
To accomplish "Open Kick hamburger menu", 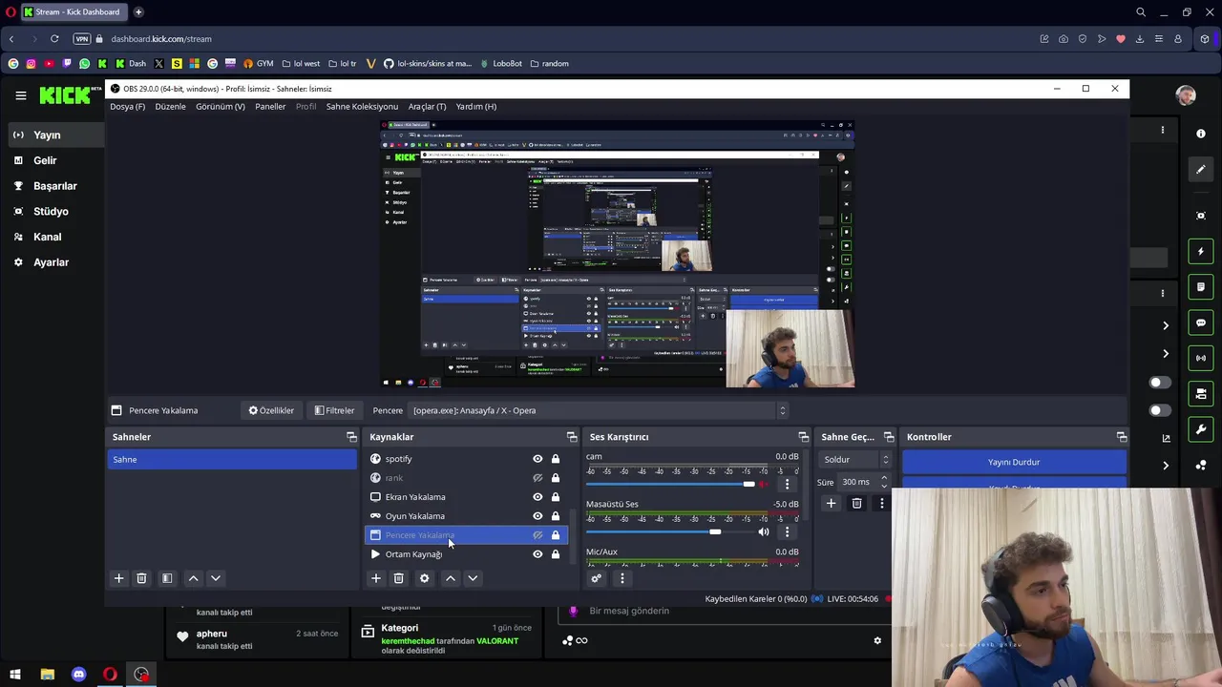I will pos(20,95).
